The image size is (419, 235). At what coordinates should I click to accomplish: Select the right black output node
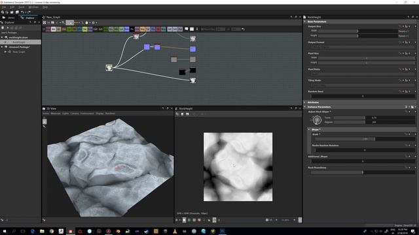point(192,70)
